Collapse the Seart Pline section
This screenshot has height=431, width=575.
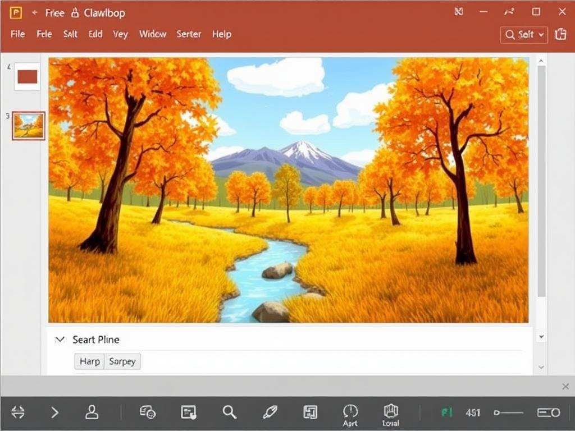[x=60, y=340]
